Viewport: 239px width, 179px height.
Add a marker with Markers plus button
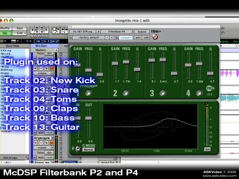click(x=56, y=50)
